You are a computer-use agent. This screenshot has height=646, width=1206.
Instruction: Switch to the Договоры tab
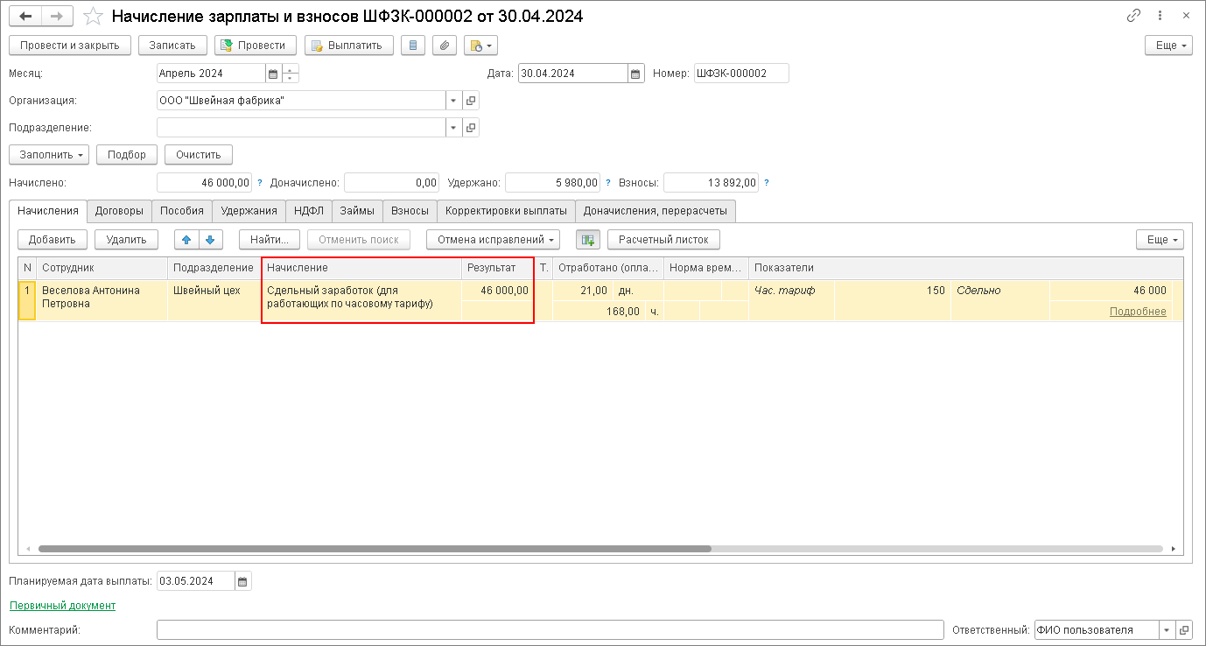tap(119, 210)
